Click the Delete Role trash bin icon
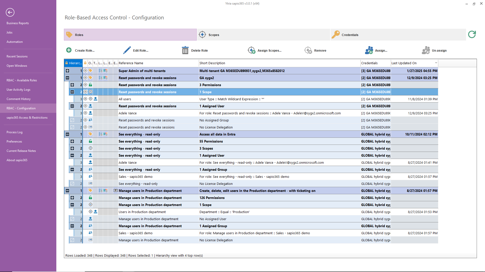 point(185,50)
